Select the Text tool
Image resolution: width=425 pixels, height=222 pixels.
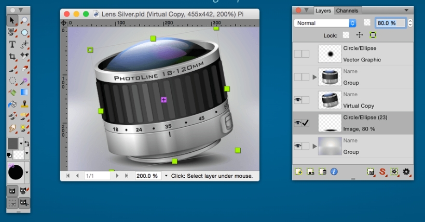point(12,44)
